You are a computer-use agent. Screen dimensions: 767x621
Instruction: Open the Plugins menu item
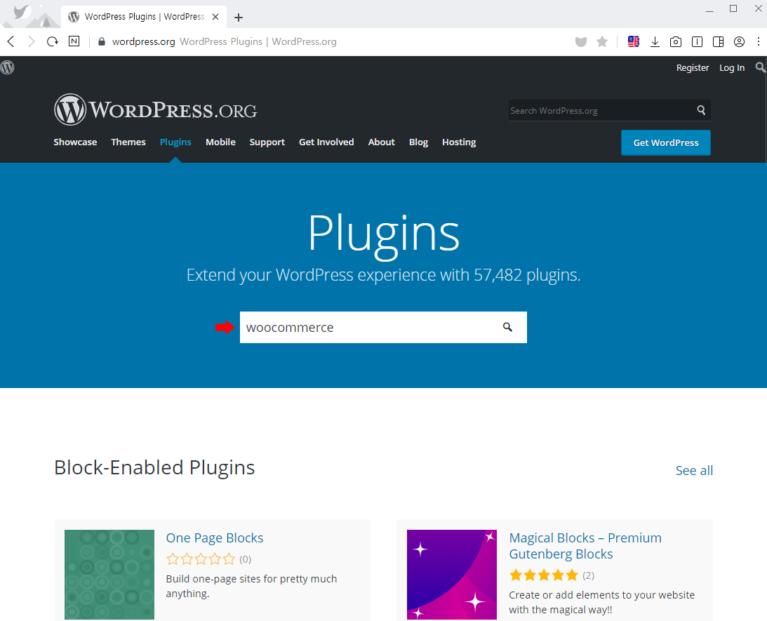175,142
